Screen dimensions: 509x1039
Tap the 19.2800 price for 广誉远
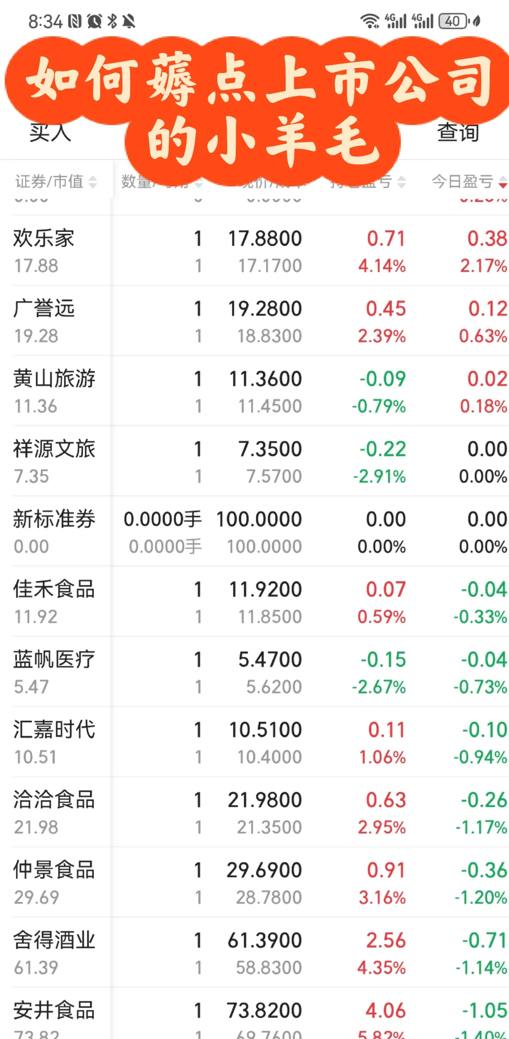click(x=265, y=309)
